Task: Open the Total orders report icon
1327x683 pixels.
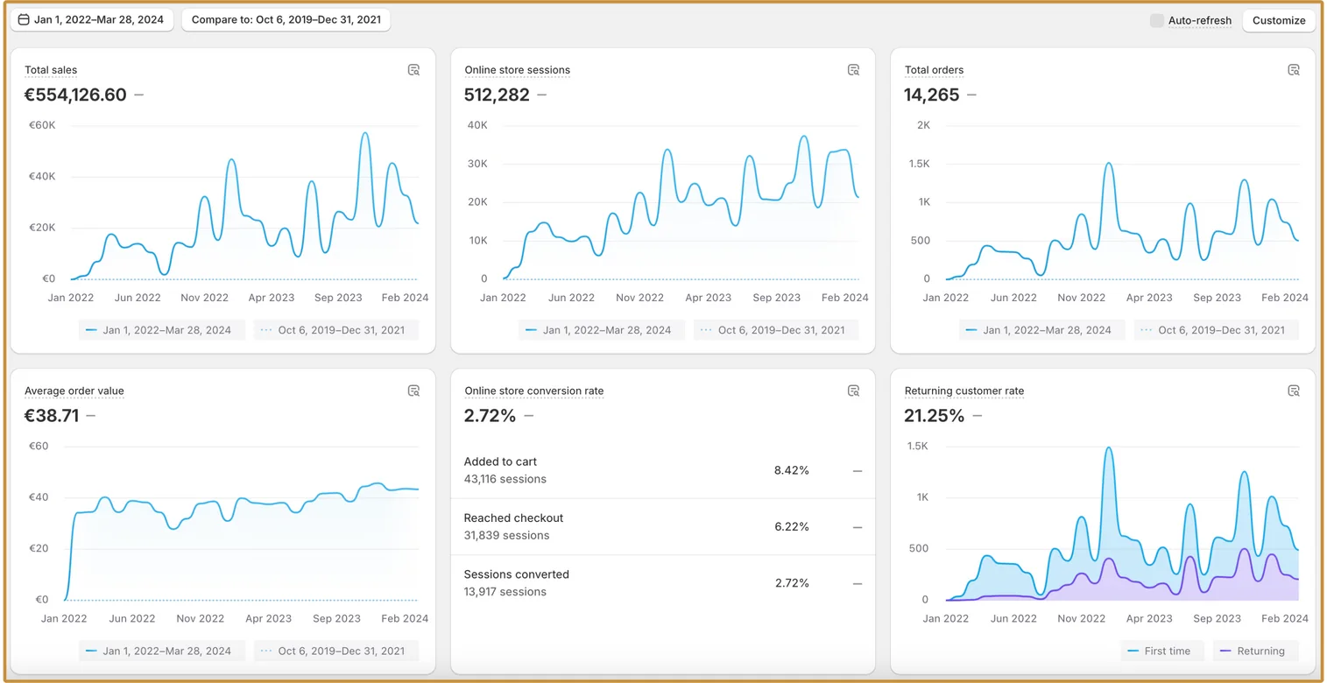Action: tap(1294, 70)
